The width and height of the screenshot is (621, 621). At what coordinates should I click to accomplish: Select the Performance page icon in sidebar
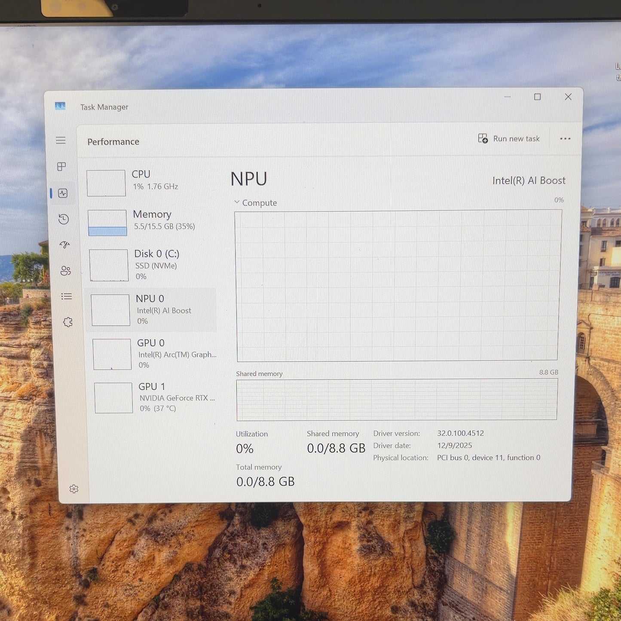[63, 193]
